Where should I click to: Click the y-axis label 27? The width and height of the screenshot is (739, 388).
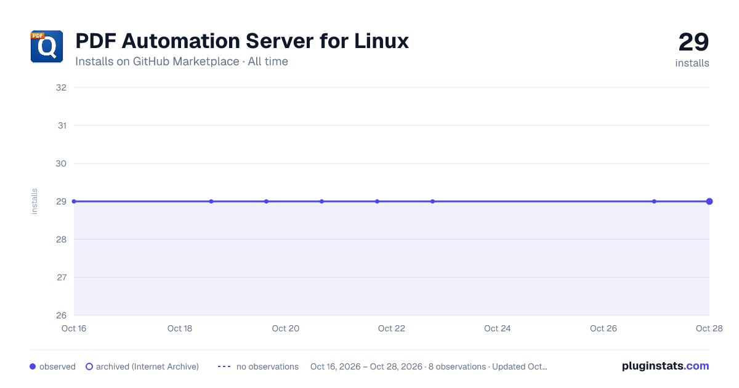[x=62, y=277]
